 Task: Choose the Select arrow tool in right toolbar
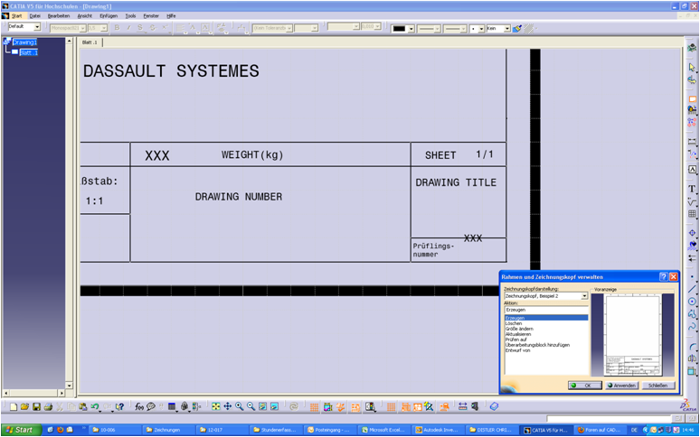(692, 68)
